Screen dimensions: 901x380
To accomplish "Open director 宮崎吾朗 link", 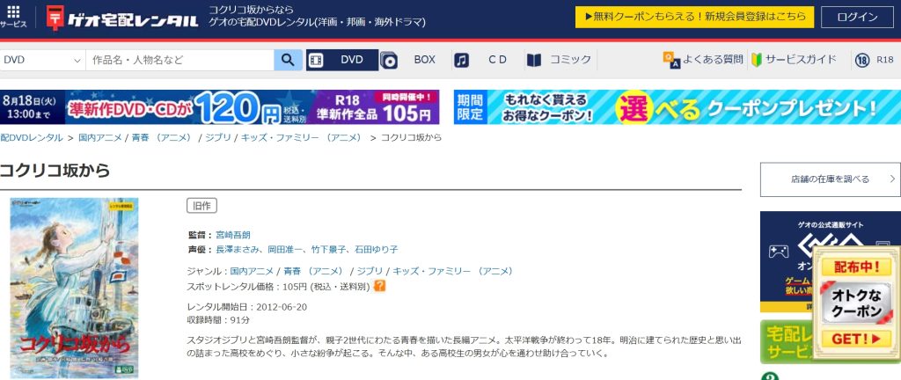I will (232, 235).
